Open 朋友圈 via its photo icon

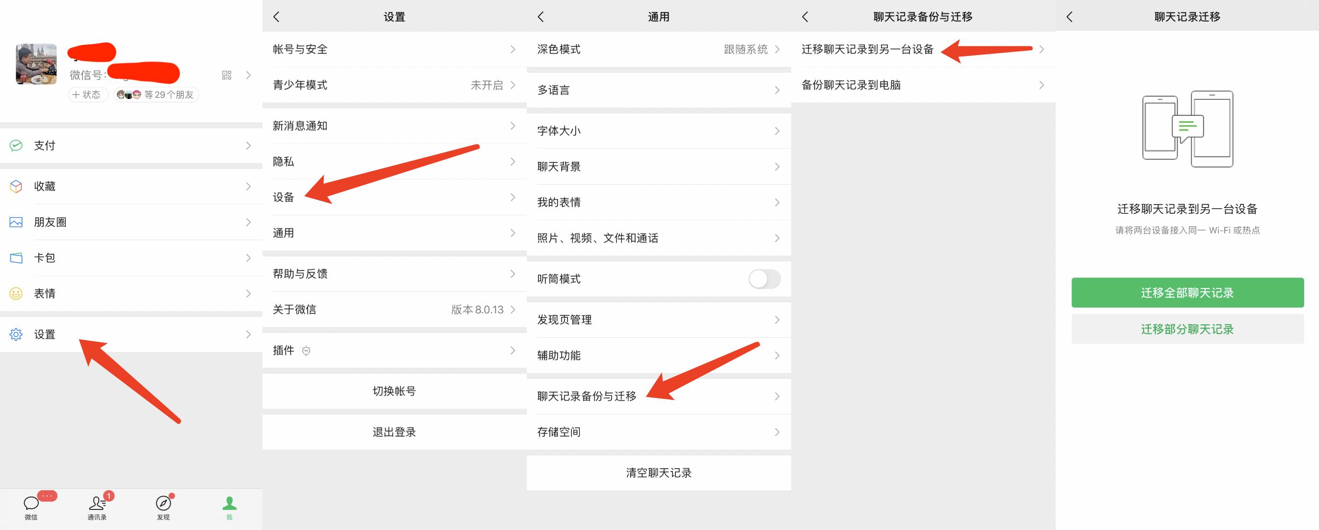pyautogui.click(x=16, y=222)
